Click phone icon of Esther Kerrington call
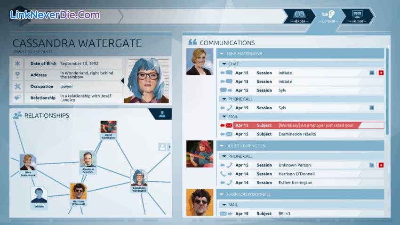 click(229, 183)
